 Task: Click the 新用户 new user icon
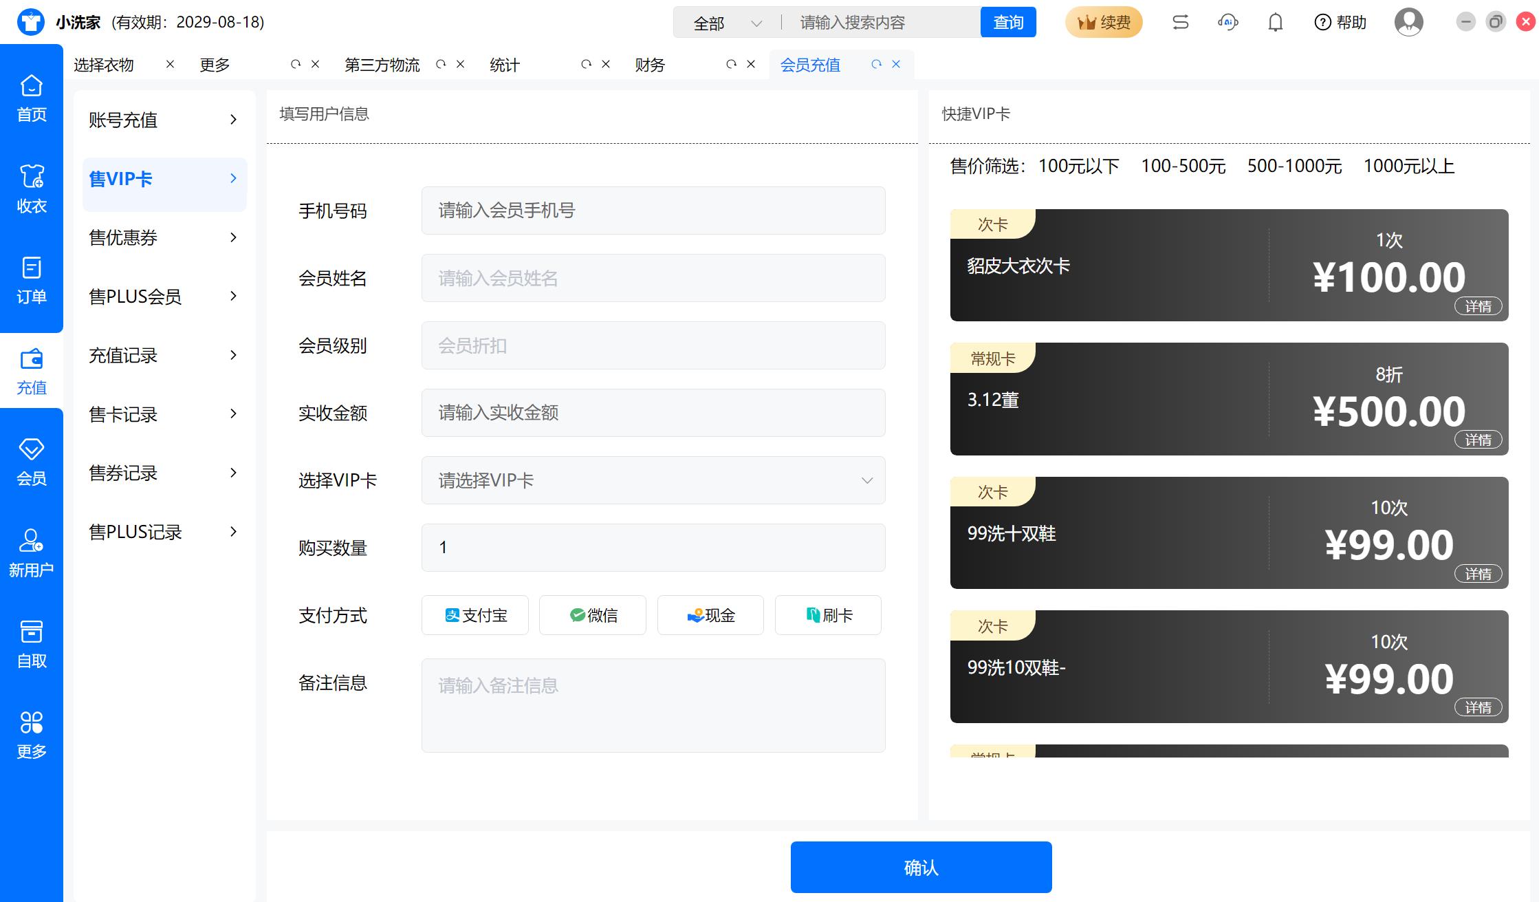point(32,552)
